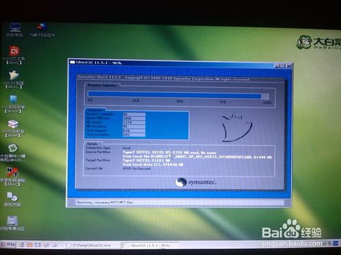Minimize the Ghost32 window
The image size is (341, 255).
277,66
